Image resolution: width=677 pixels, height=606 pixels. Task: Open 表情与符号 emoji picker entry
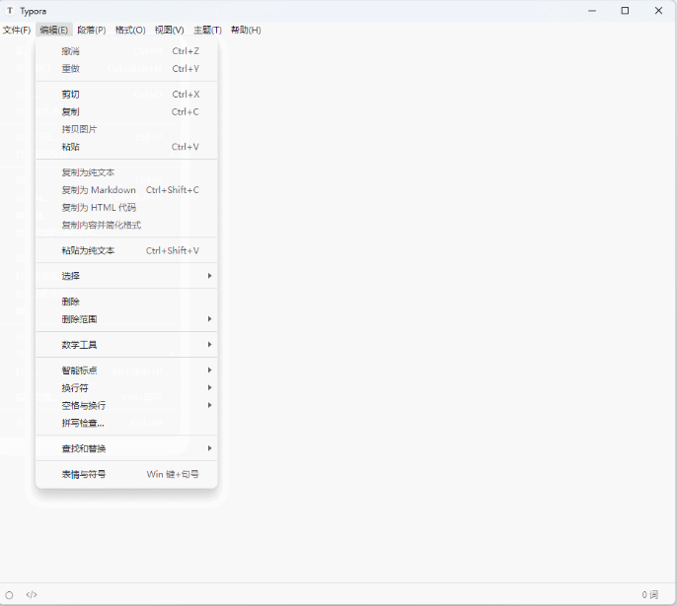(126, 475)
